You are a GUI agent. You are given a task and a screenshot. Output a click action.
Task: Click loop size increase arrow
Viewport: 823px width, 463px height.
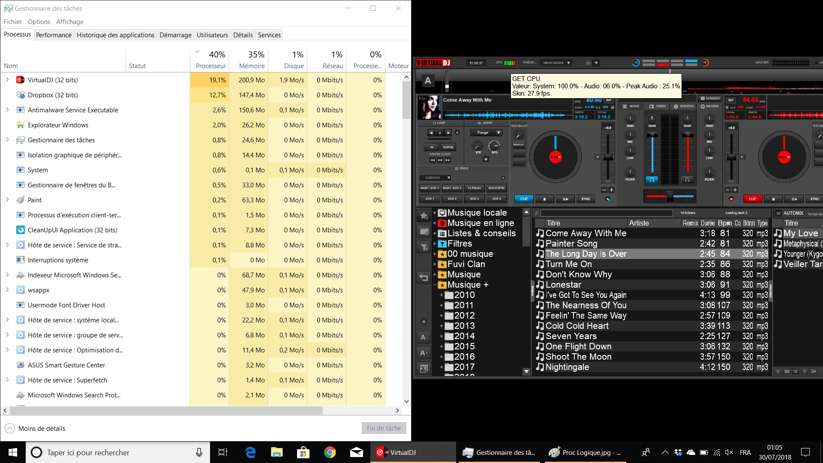coord(448,133)
